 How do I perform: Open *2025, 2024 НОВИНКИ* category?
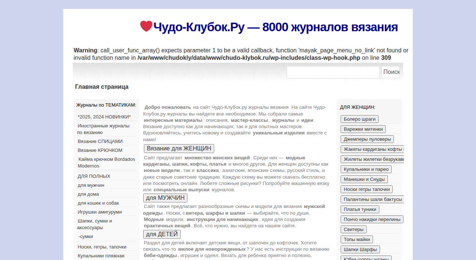tap(104, 117)
